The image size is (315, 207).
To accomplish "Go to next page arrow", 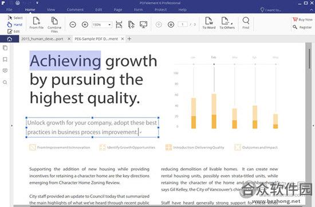I will pos(171,25).
